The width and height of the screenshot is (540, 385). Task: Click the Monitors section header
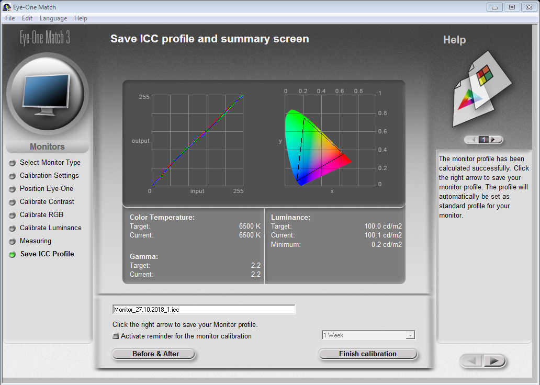coord(47,146)
